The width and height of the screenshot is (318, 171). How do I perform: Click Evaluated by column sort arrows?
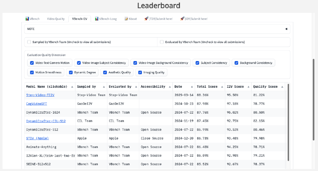136,87
